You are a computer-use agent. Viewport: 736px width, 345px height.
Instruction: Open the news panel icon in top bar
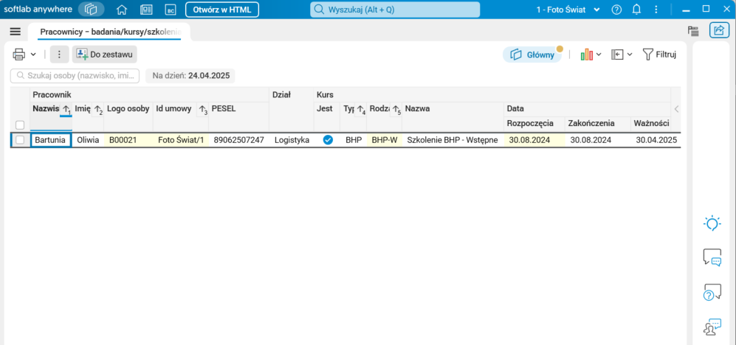coord(145,10)
